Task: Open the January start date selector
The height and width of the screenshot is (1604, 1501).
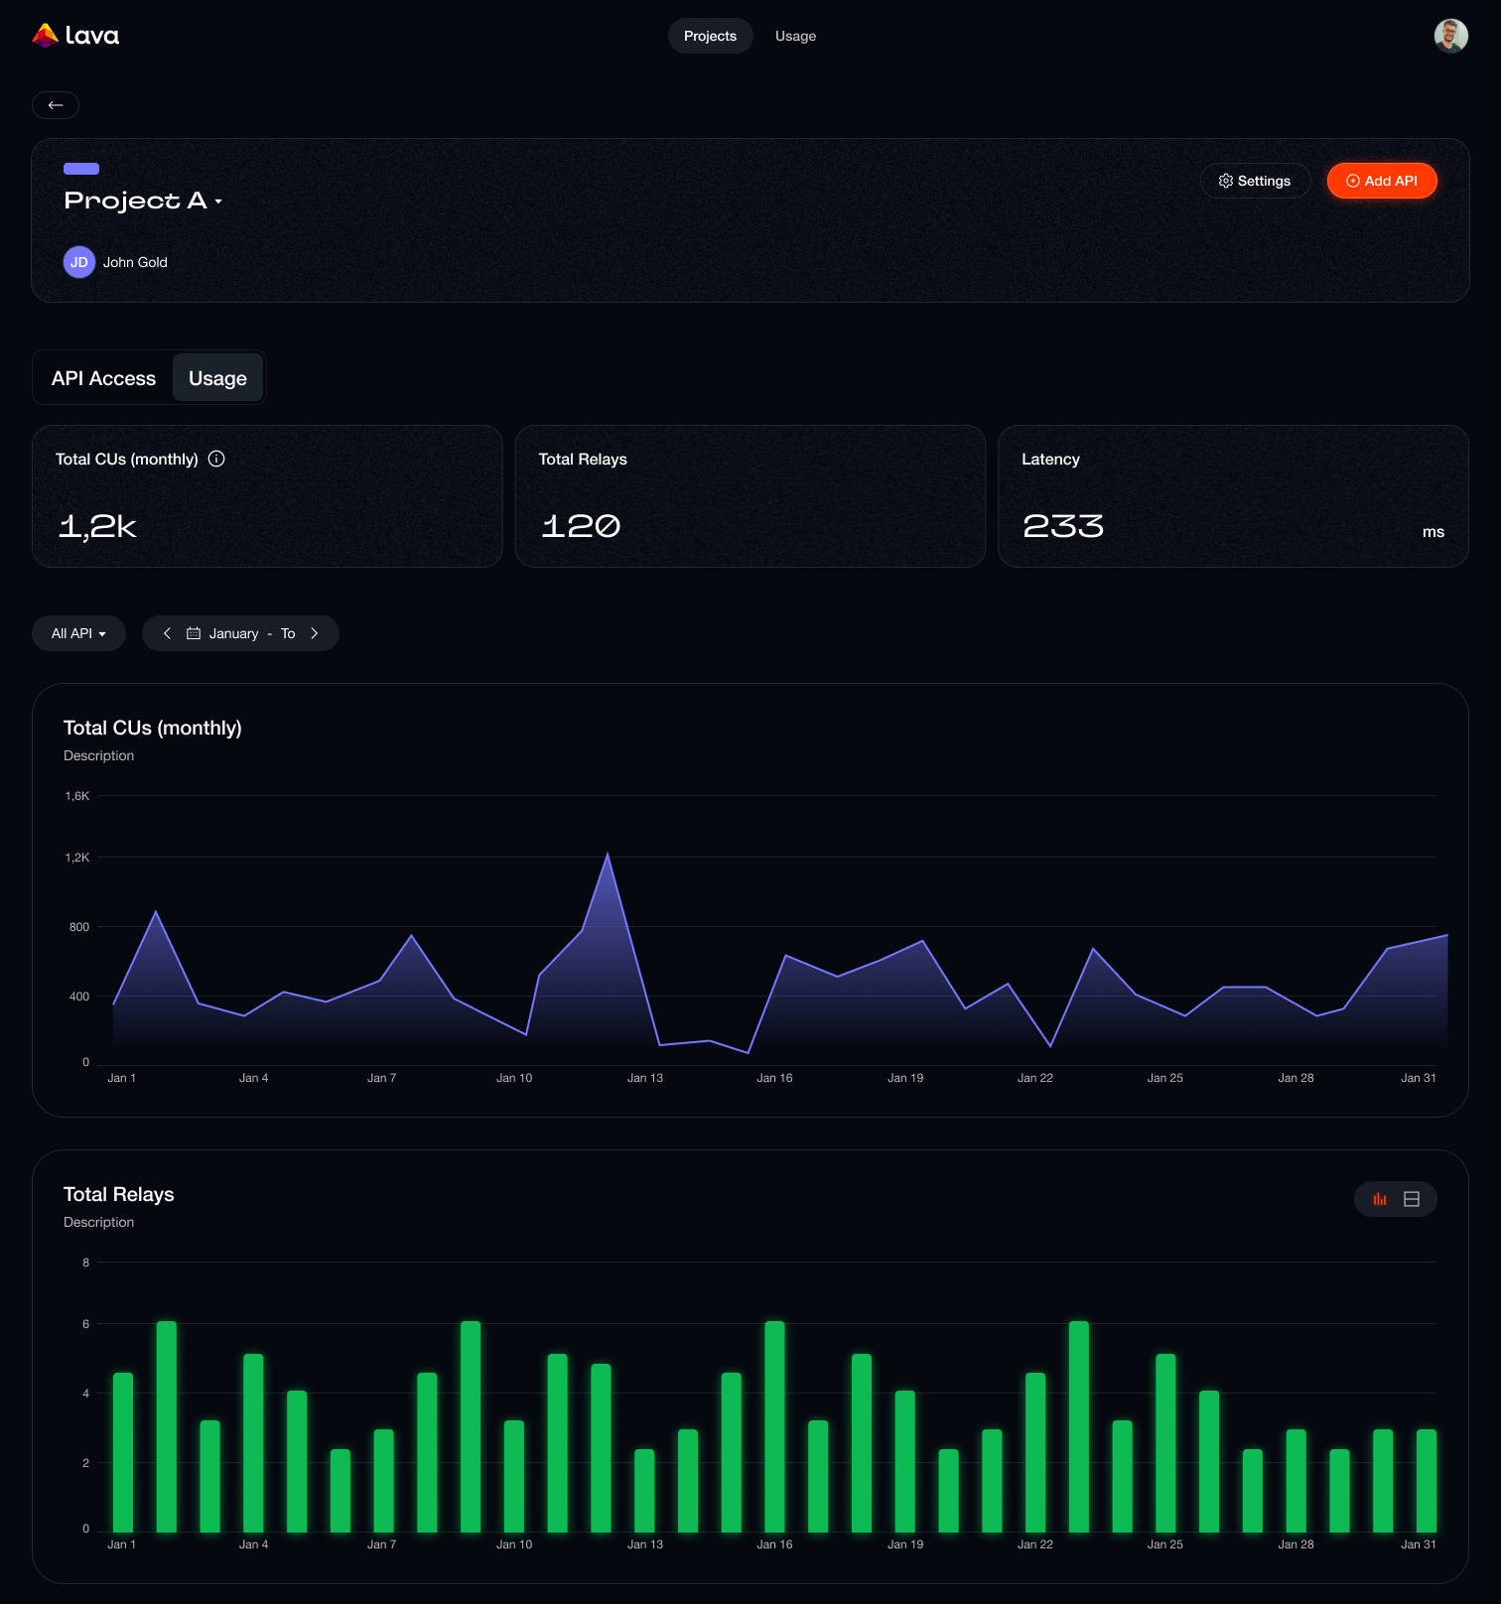Action: (x=233, y=633)
